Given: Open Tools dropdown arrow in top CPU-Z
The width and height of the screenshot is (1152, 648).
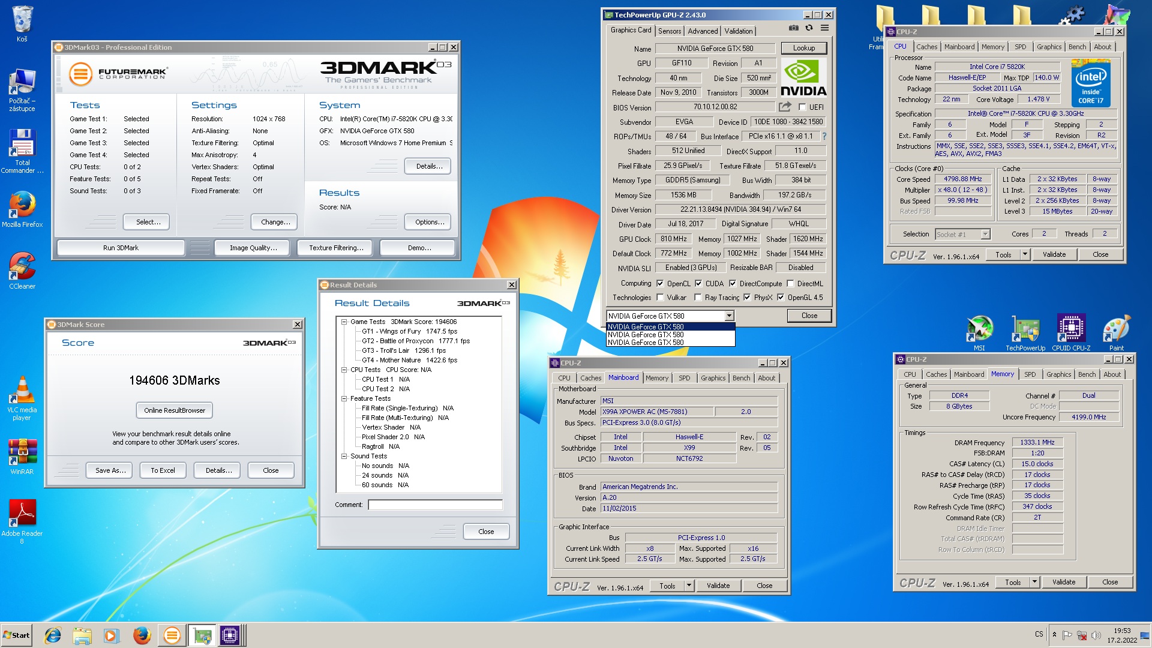Looking at the screenshot, I should click(1025, 254).
